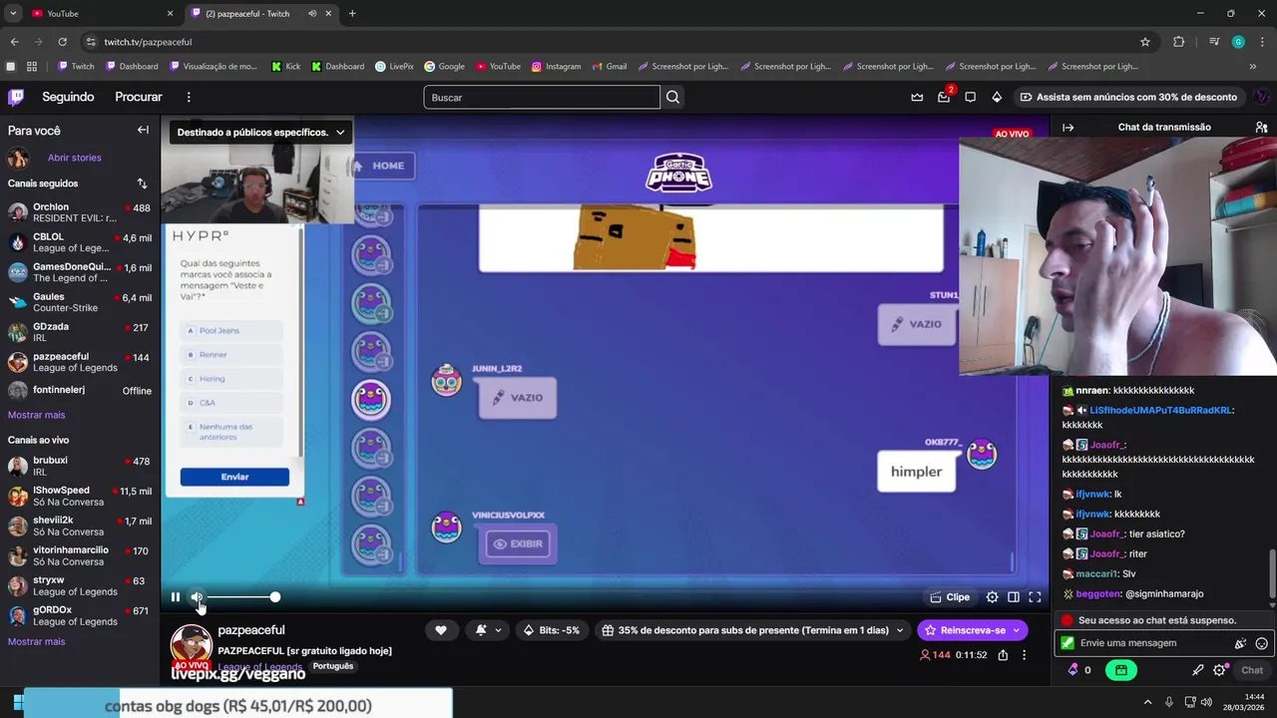This screenshot has height=718, width=1277.
Task: Click the Buscar search field
Action: pyautogui.click(x=542, y=97)
